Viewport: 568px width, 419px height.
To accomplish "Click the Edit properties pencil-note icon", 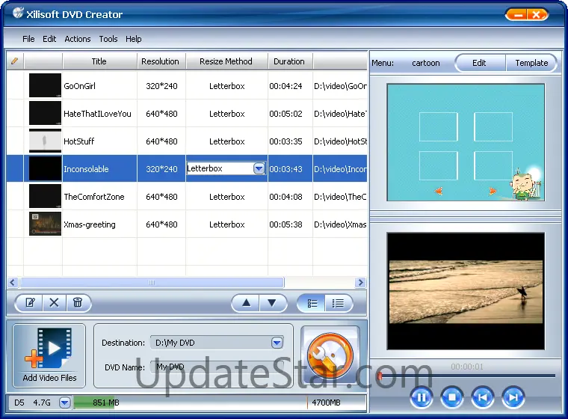I will pyautogui.click(x=30, y=302).
